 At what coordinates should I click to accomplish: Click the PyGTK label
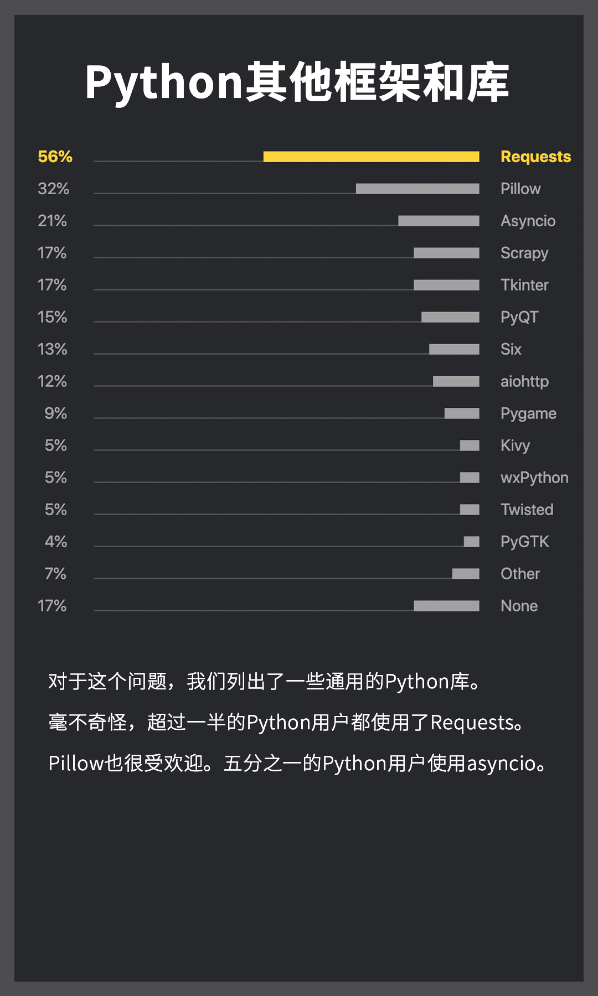524,542
